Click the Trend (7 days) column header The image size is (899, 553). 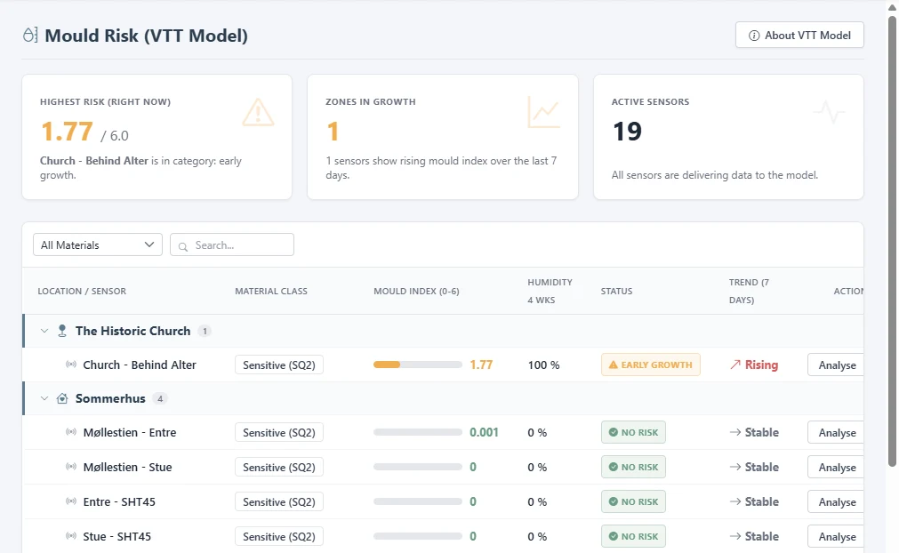point(749,291)
